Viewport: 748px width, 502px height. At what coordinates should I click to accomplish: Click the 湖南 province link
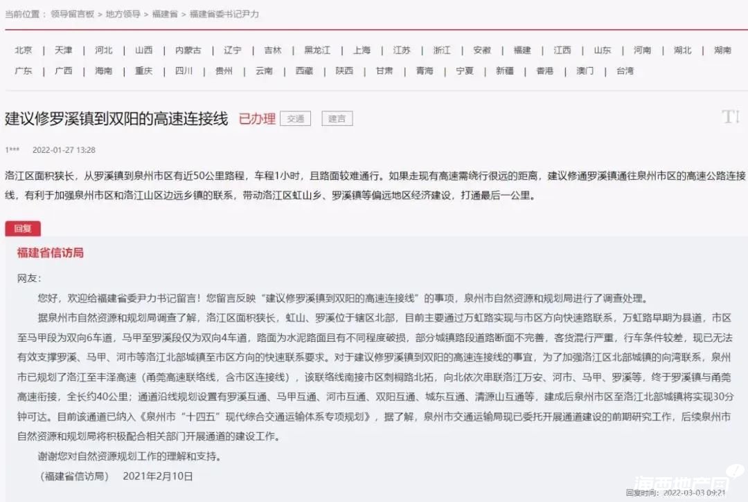(x=722, y=50)
